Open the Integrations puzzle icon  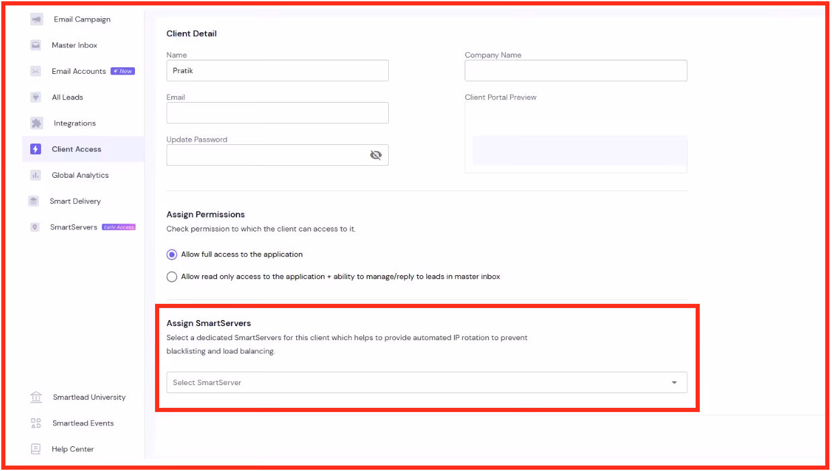pyautogui.click(x=36, y=123)
